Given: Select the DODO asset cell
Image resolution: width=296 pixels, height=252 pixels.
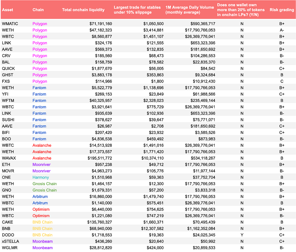Looking at the screenshot, I should 8,235.
